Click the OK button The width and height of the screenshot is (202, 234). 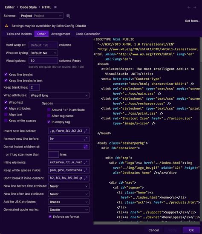(191, 230)
